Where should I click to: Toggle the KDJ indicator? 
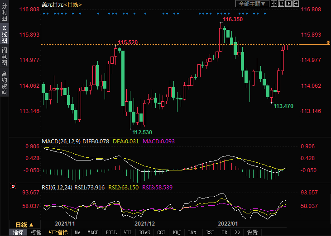pos(176,232)
